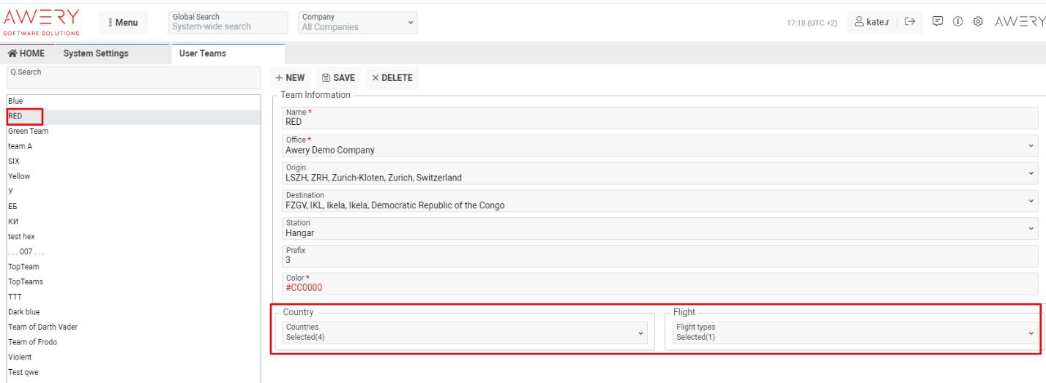1046x383 pixels.
Task: Click the DELETE button
Action: click(392, 78)
